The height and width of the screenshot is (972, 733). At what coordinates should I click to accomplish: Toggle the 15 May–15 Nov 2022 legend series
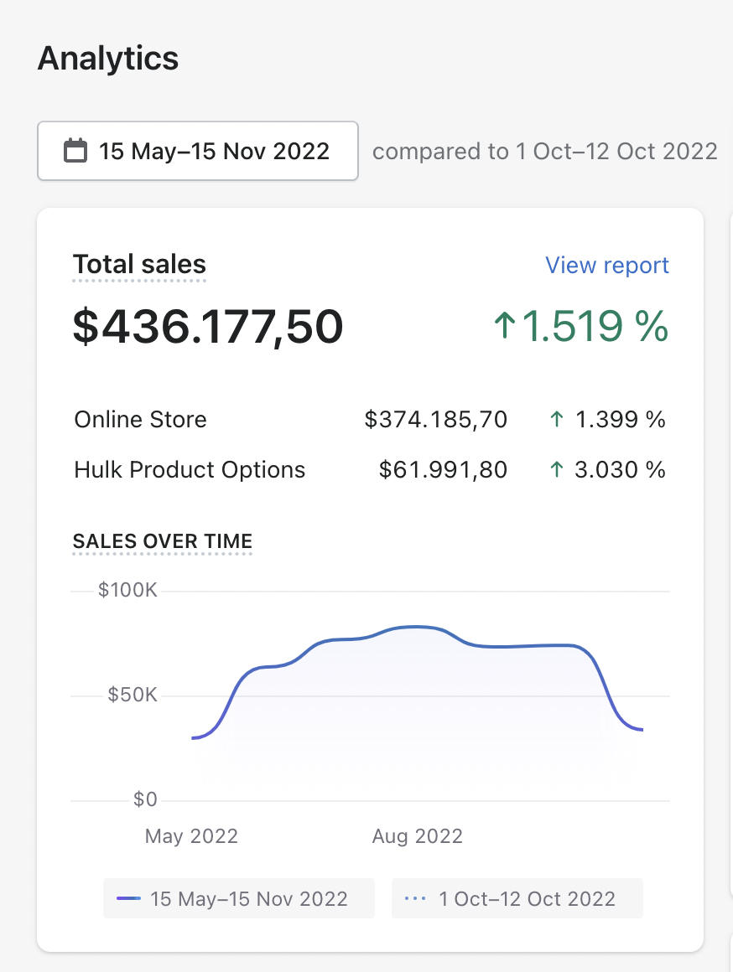239,898
